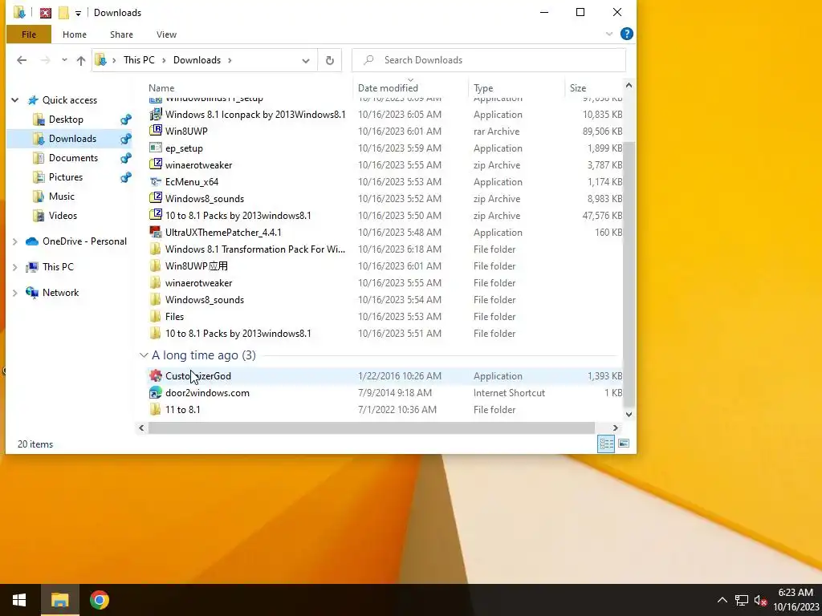Select Desktop in Quick access
The width and height of the screenshot is (822, 616).
(66, 120)
